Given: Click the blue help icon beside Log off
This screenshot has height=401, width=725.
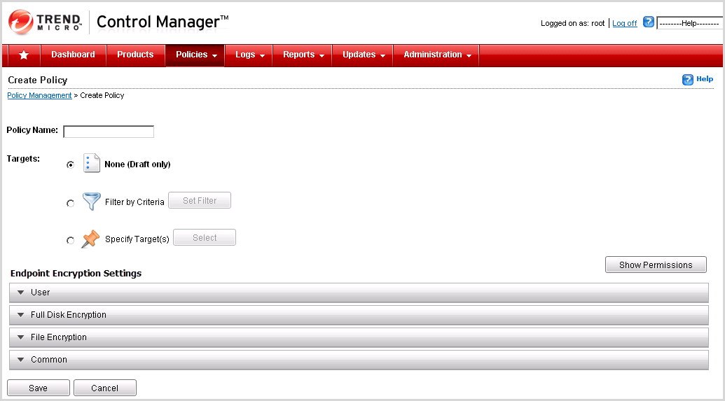Looking at the screenshot, I should (x=648, y=22).
